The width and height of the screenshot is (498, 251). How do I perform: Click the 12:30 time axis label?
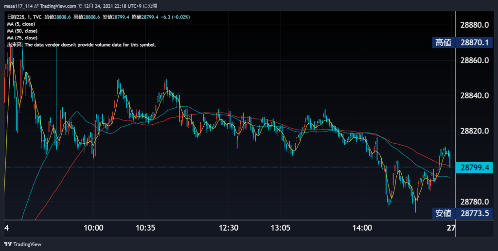(x=229, y=228)
